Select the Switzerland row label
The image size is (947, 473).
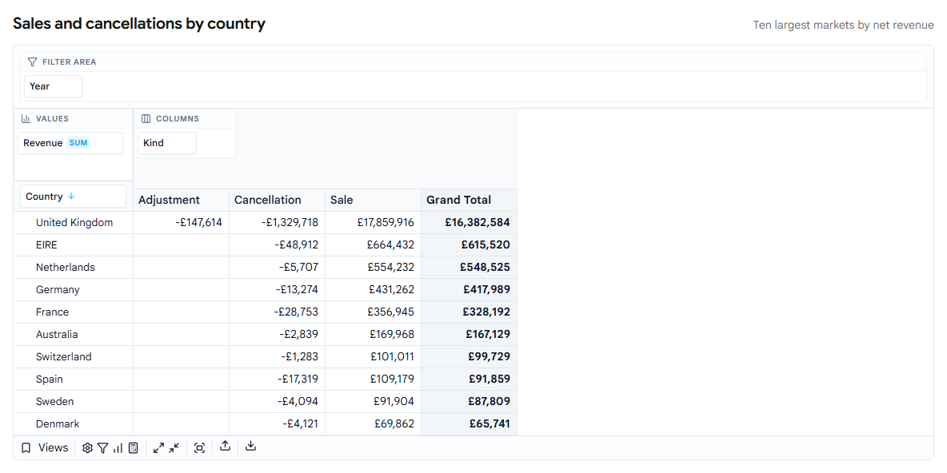(x=64, y=356)
